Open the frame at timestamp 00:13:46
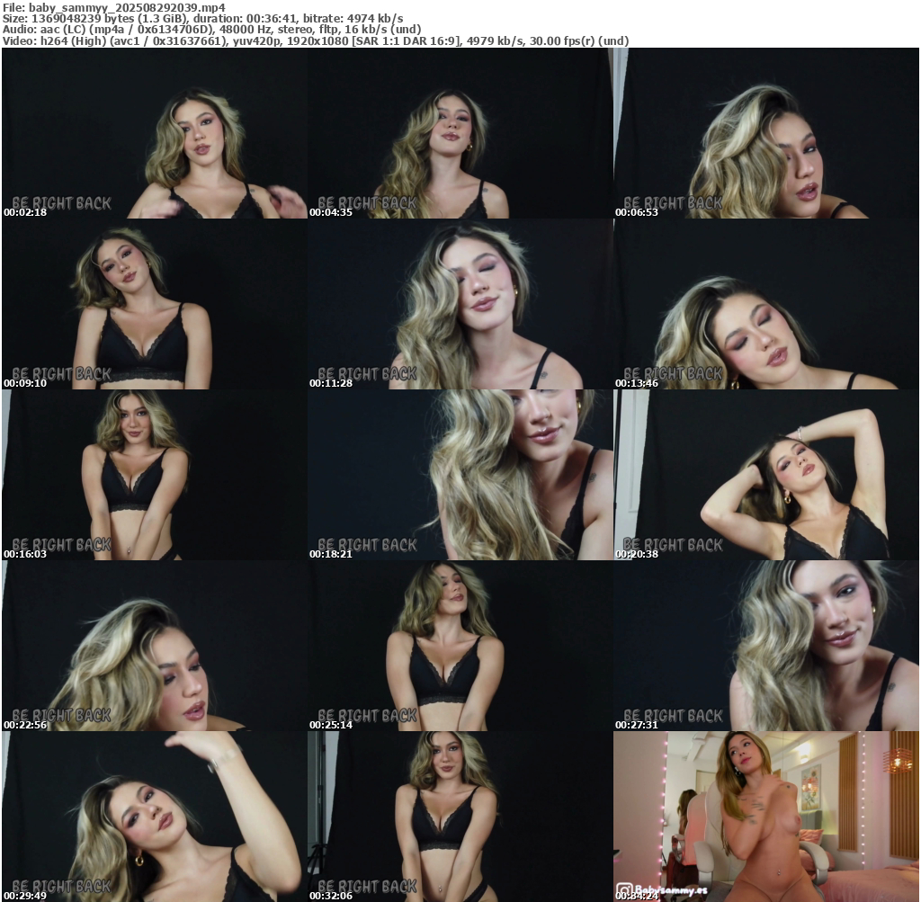This screenshot has height=902, width=921. click(x=766, y=304)
